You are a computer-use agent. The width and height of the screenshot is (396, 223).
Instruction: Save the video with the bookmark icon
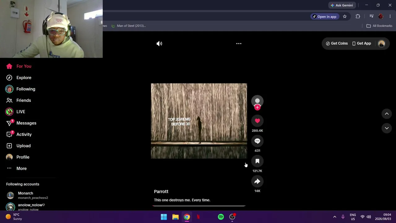[x=257, y=161]
